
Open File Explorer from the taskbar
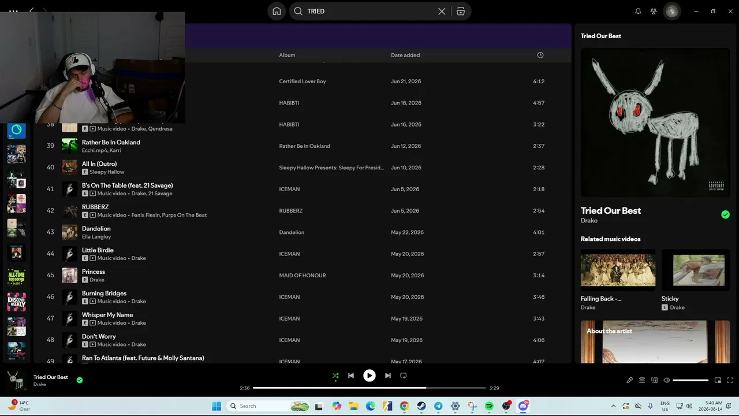pos(353,406)
